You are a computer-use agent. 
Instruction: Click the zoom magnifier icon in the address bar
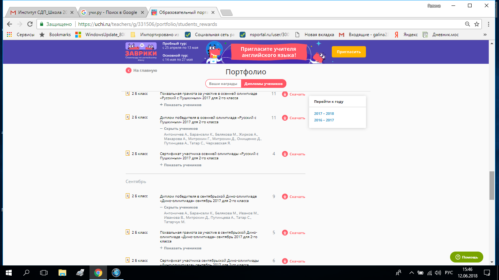(467, 24)
